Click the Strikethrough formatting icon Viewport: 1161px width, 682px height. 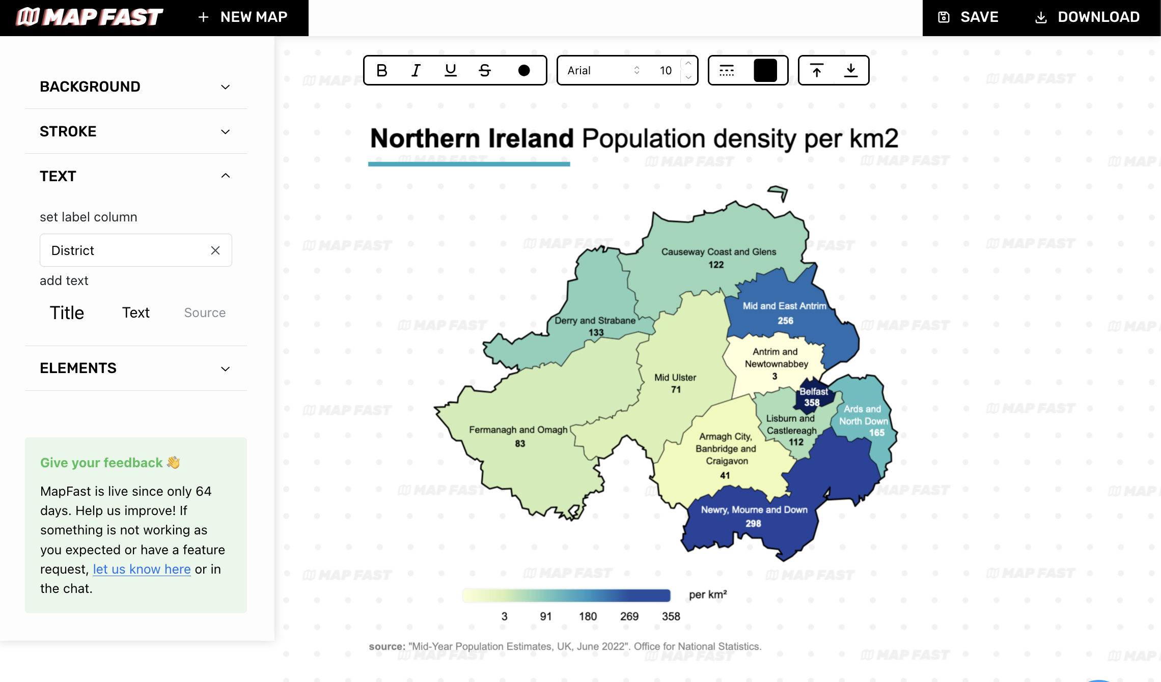point(485,70)
